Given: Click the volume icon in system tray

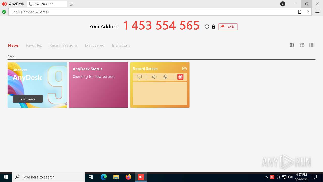Looking at the screenshot, I should click(x=290, y=177).
